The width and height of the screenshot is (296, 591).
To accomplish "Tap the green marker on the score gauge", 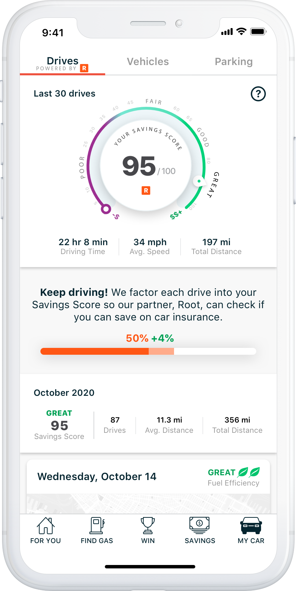I will pyautogui.click(x=199, y=181).
